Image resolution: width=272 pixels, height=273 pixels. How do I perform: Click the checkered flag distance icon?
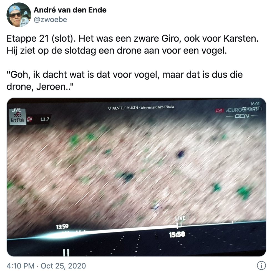point(30,119)
